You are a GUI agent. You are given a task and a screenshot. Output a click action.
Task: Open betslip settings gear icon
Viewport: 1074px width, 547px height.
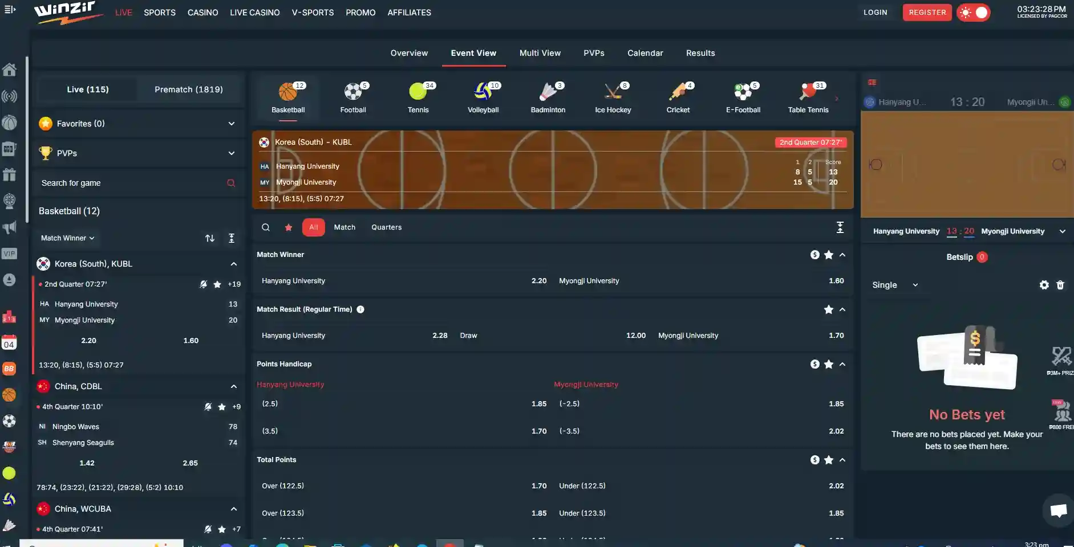click(1044, 285)
